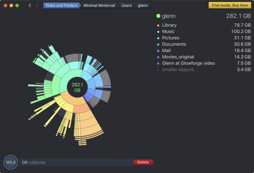
Task: Open Glenn at Glowforge video entry
Action: tap(204, 63)
